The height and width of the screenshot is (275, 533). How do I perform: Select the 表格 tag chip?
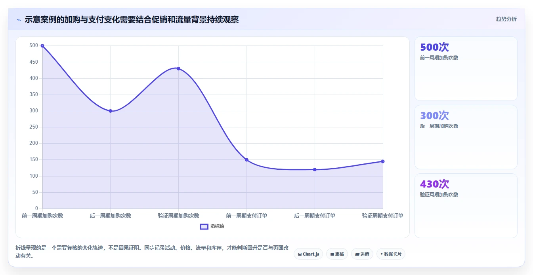tap(337, 254)
